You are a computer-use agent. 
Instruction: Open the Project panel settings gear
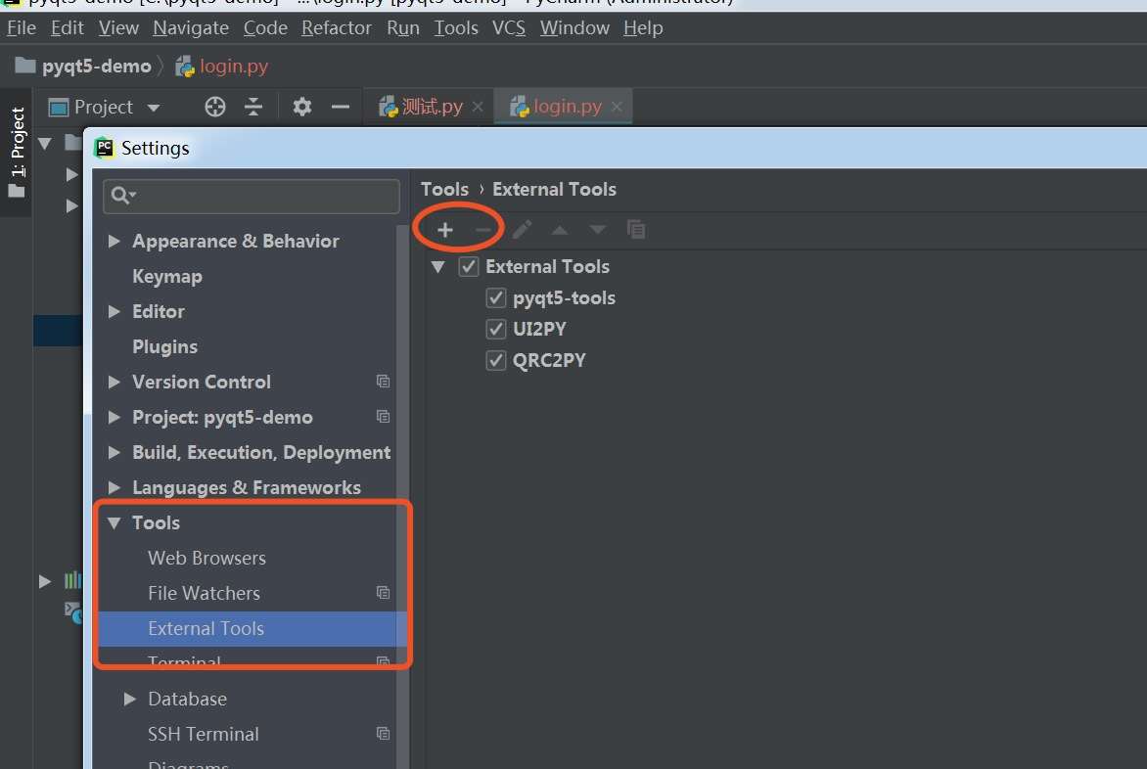301,107
